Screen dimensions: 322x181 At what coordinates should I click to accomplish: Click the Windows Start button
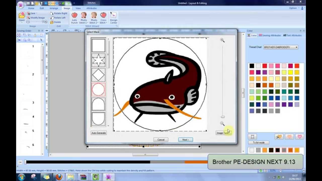(x=21, y=177)
